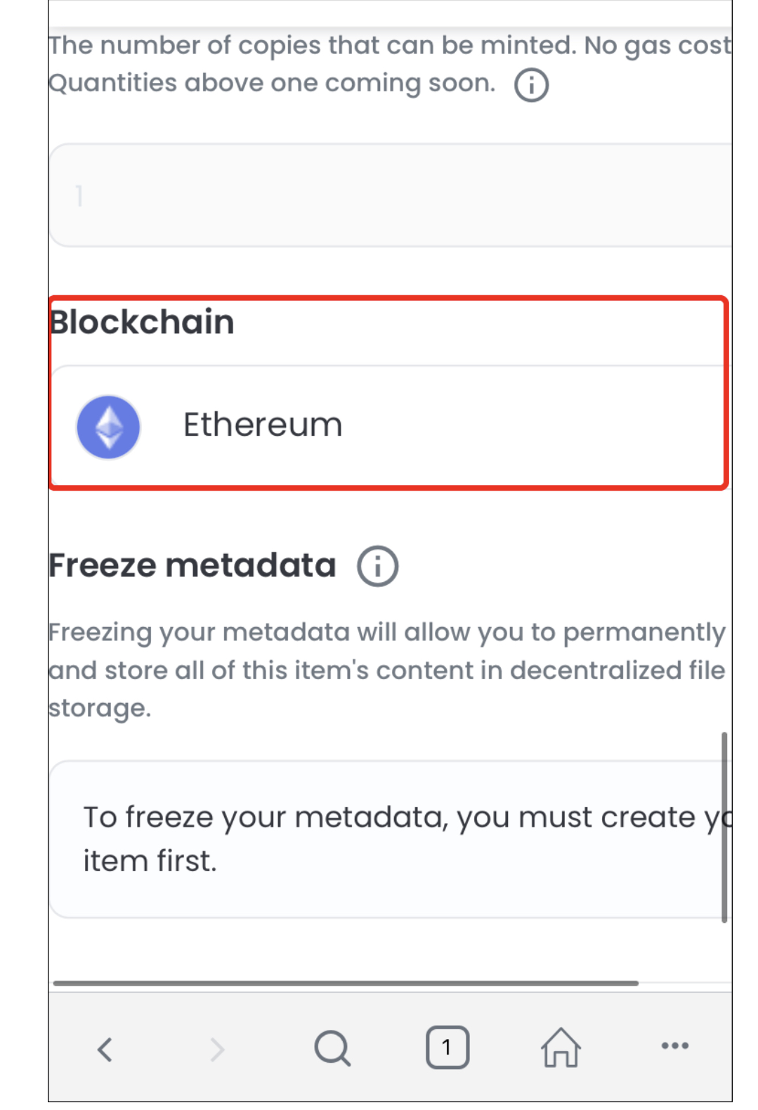
Task: Click the vertical page scrollbar
Action: [724, 827]
